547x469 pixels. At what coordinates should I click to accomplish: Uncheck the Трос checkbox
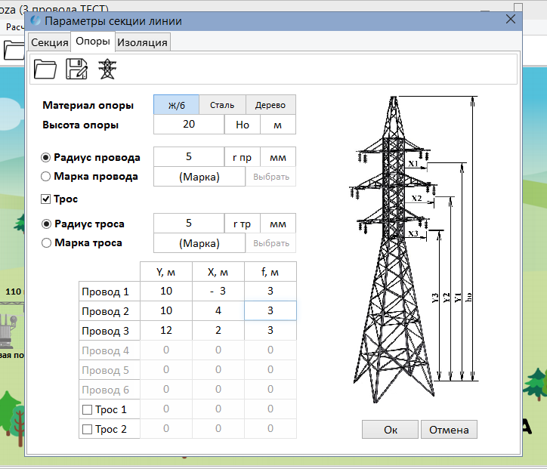[x=46, y=199]
